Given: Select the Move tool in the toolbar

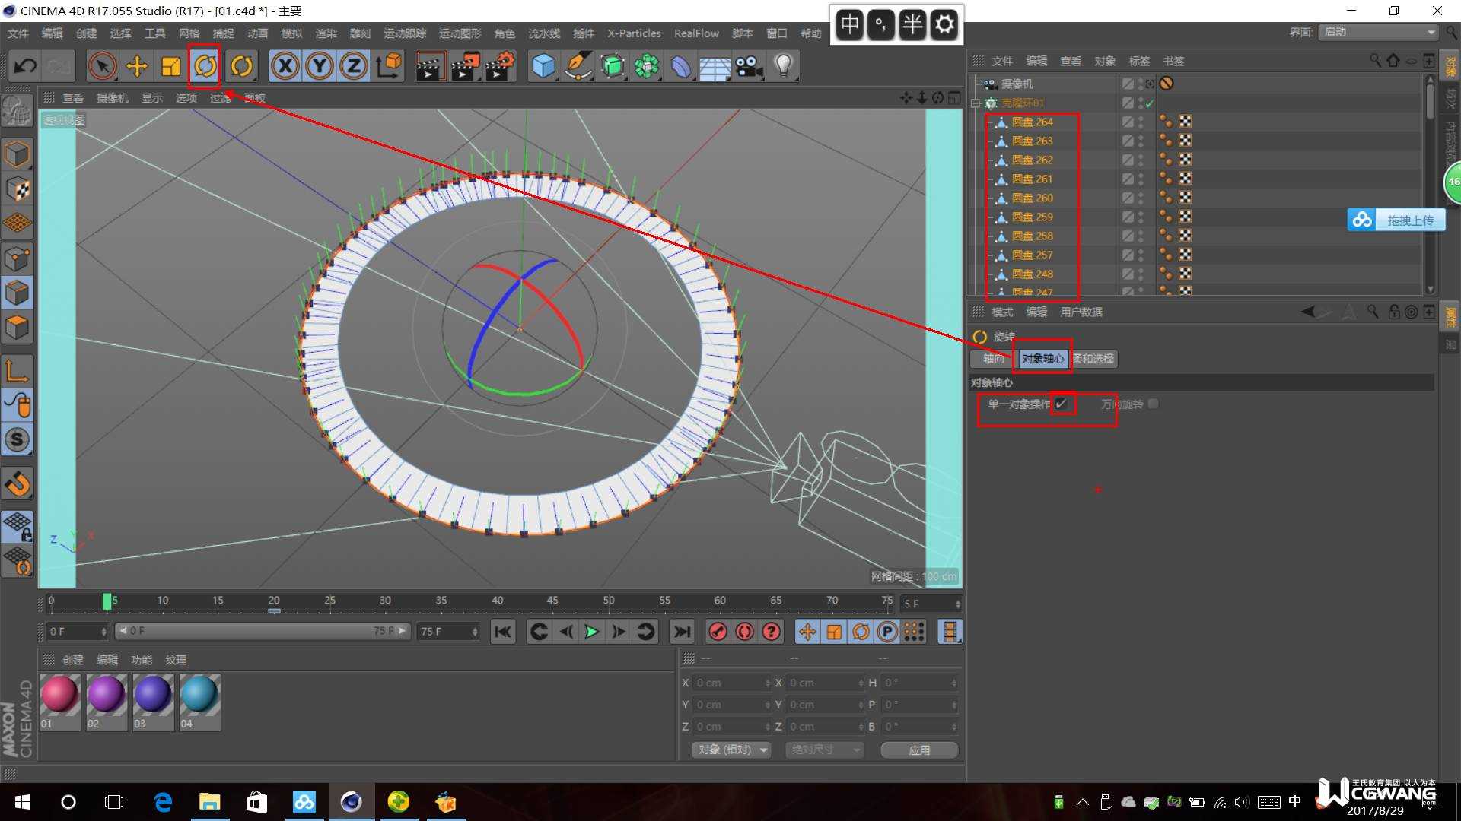Looking at the screenshot, I should (x=137, y=66).
